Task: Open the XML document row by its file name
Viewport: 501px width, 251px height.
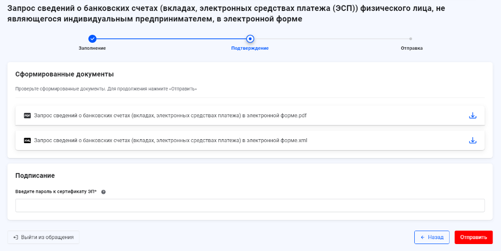Action: 170,140
